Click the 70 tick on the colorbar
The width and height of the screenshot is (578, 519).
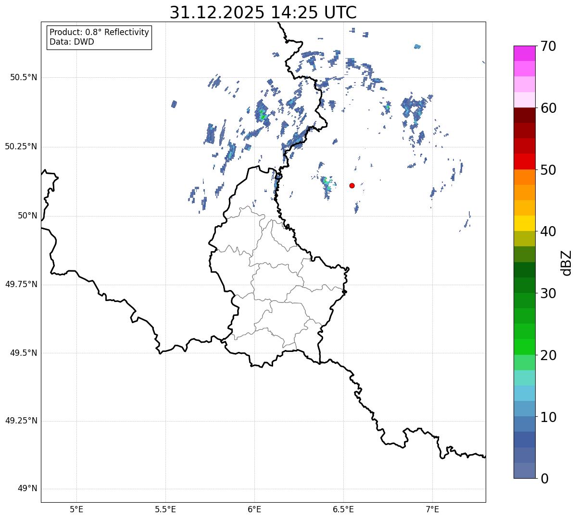tap(548, 46)
